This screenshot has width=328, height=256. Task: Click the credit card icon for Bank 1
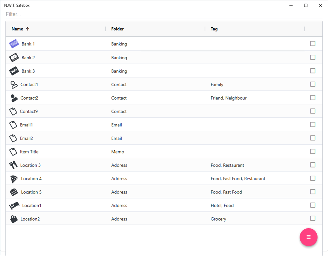pyautogui.click(x=14, y=44)
